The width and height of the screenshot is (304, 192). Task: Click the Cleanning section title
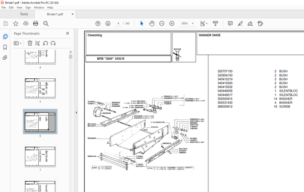95,35
